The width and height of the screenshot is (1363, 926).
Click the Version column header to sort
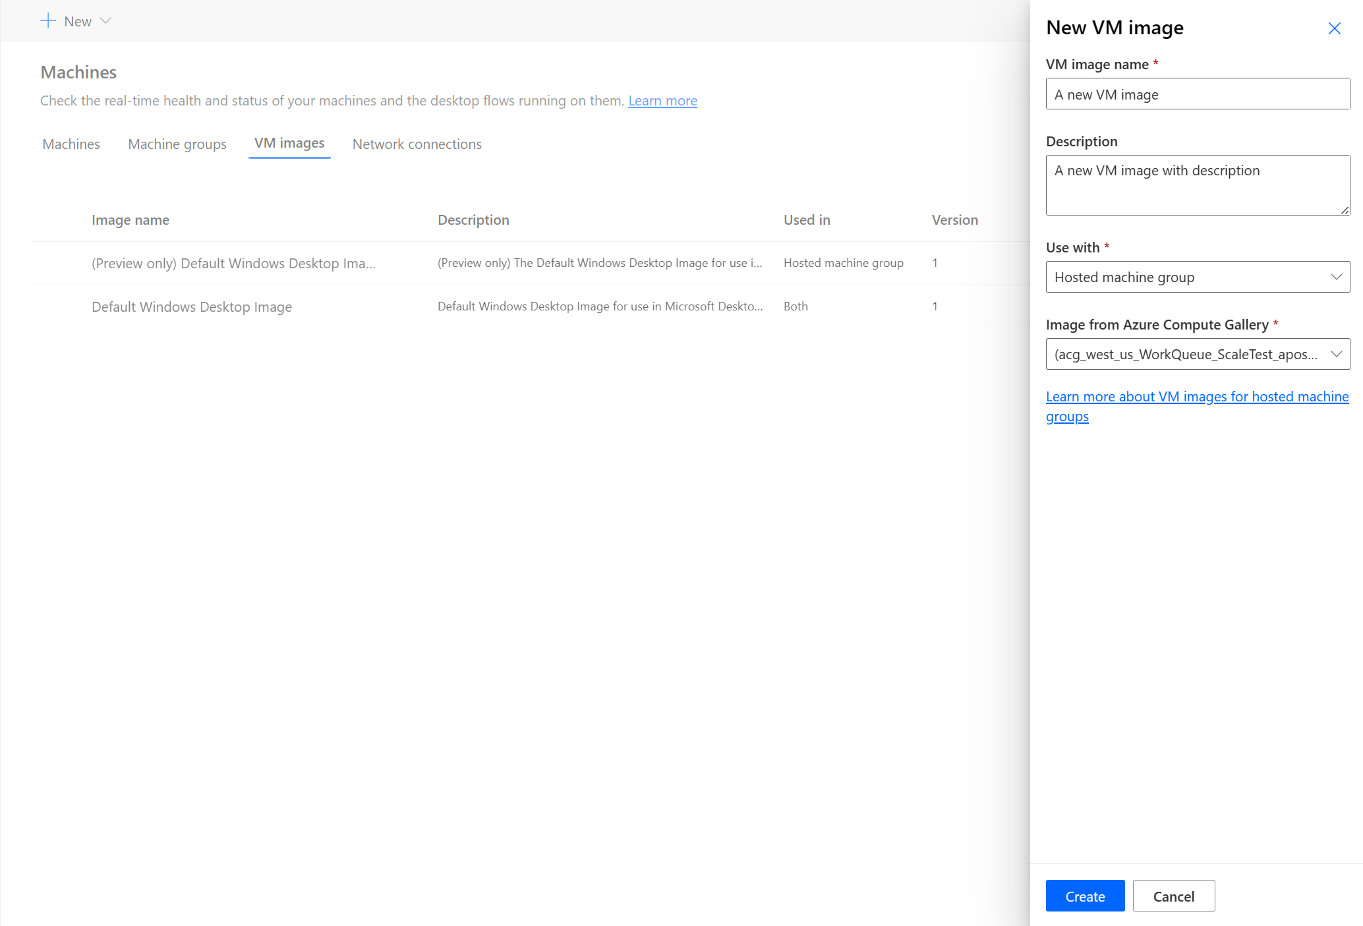click(954, 219)
